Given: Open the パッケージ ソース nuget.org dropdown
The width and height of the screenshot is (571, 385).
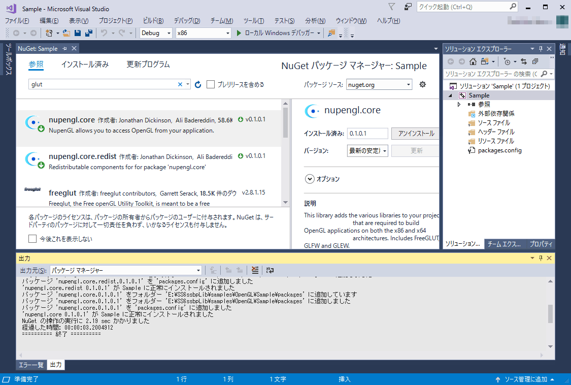Looking at the screenshot, I should [x=379, y=85].
